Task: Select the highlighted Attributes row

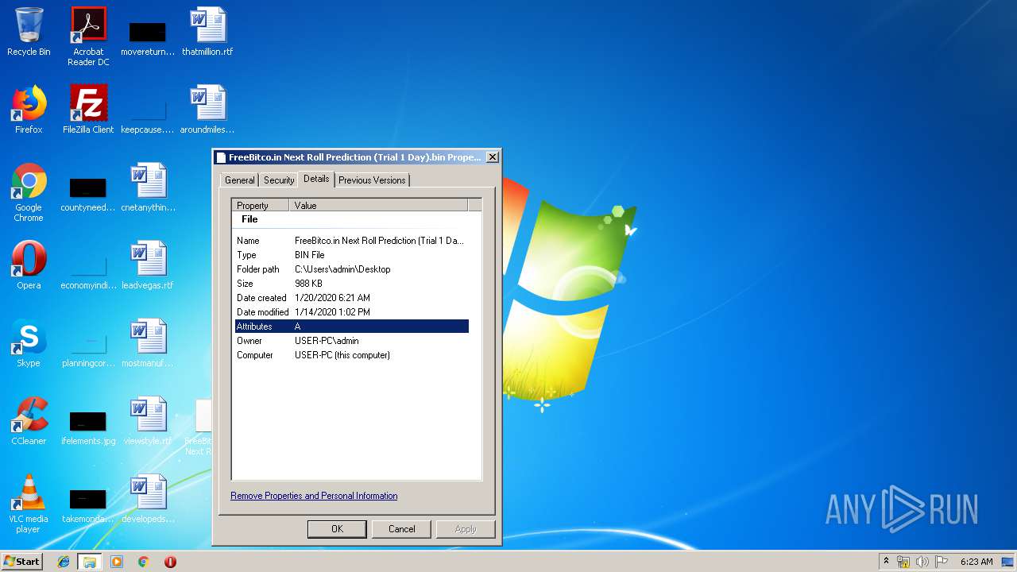Action: click(351, 327)
